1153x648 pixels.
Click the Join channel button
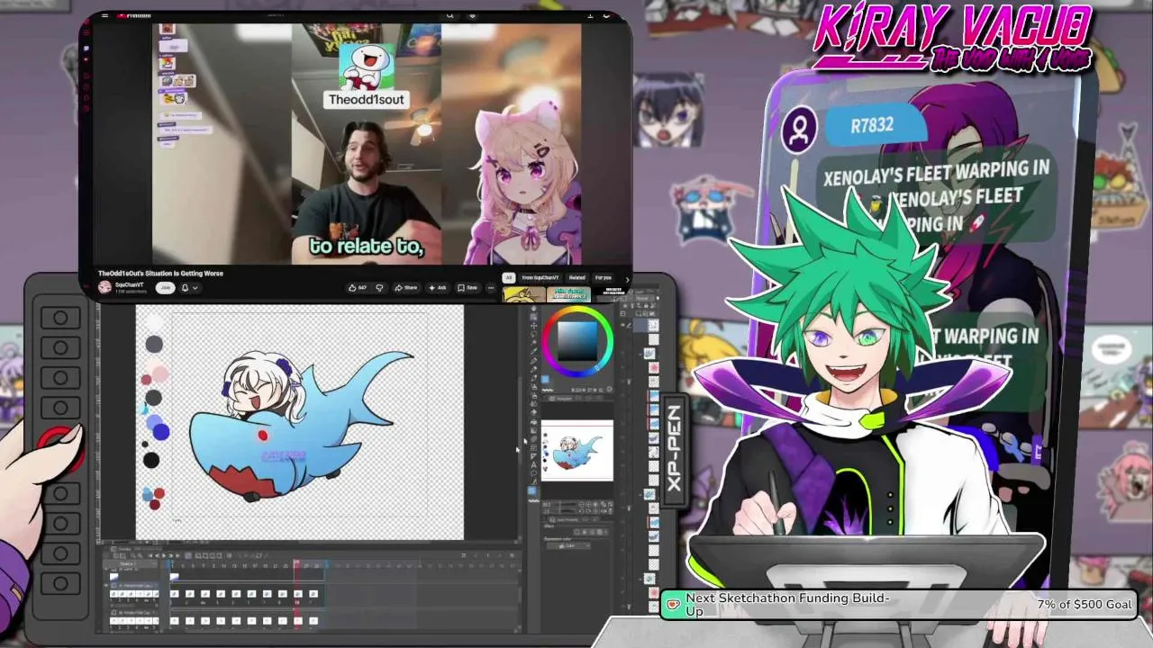click(165, 288)
